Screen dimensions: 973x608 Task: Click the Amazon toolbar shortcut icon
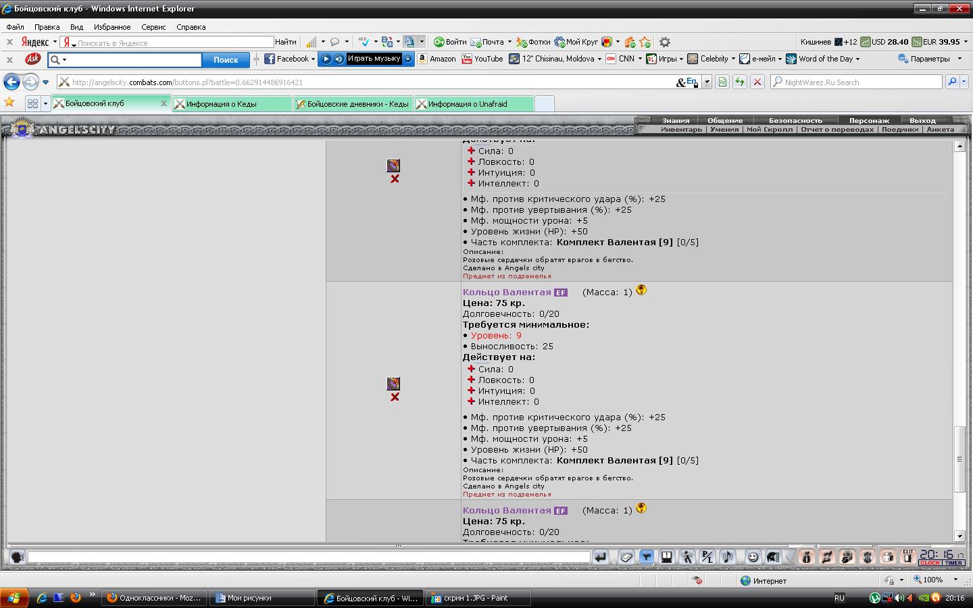[422, 59]
